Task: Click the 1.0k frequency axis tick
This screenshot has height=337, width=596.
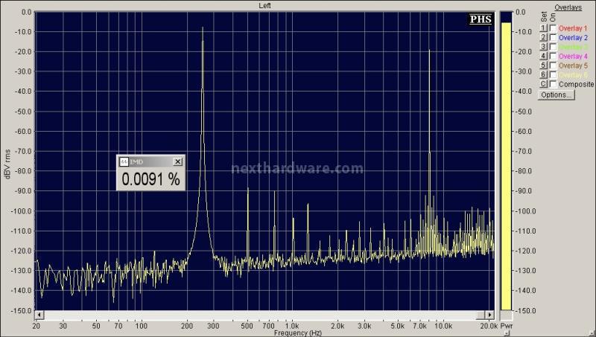Action: (292, 326)
